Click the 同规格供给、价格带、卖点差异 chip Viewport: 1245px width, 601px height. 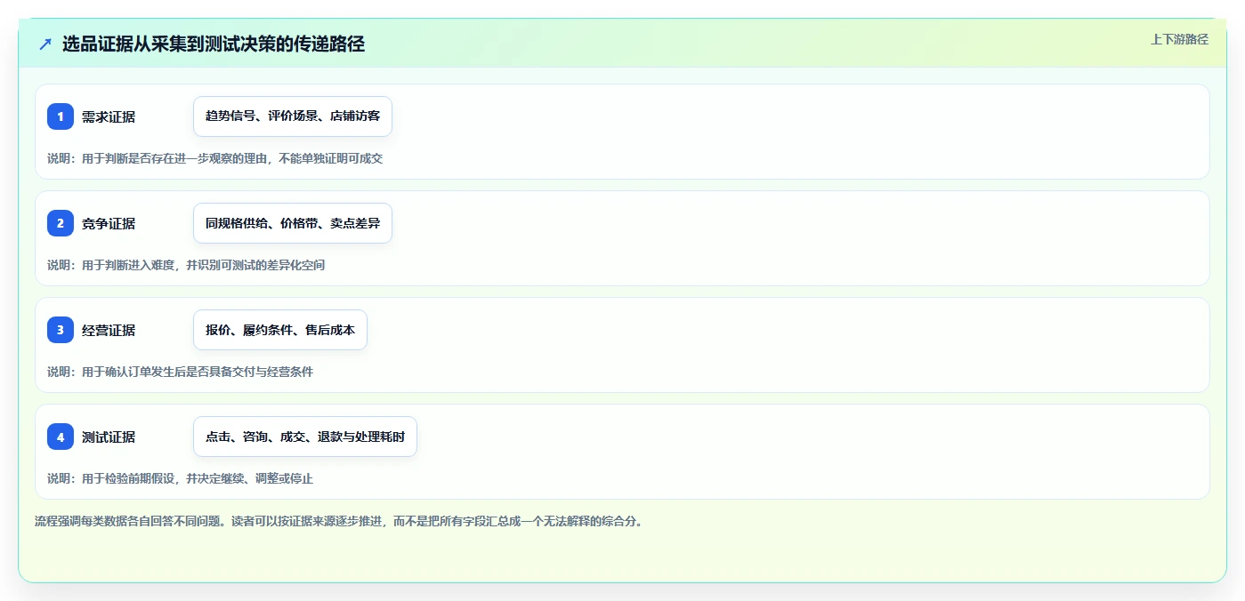click(x=293, y=223)
